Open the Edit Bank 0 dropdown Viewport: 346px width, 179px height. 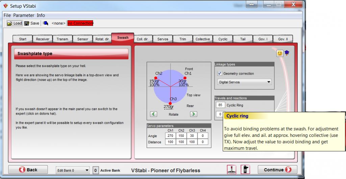pos(72,170)
